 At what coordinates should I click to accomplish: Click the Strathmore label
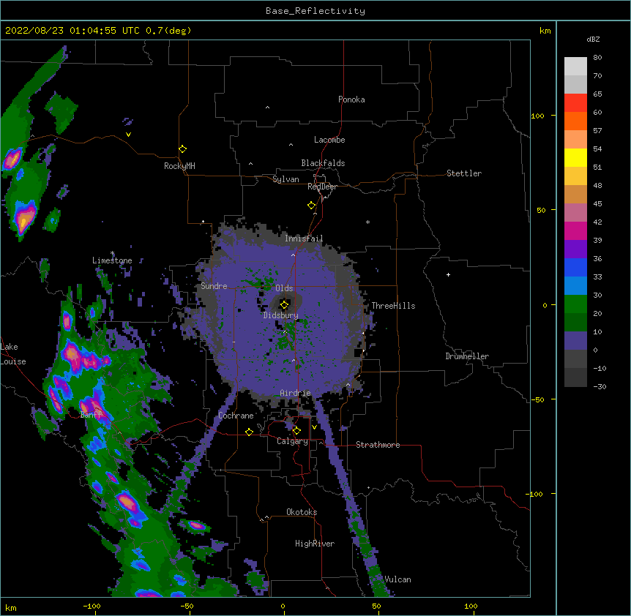(x=378, y=445)
